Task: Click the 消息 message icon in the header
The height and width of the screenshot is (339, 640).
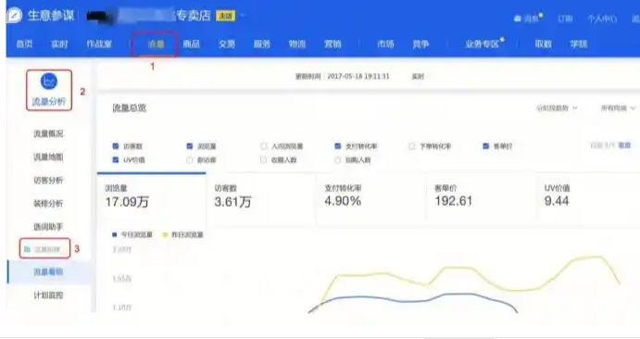Action: coord(517,19)
